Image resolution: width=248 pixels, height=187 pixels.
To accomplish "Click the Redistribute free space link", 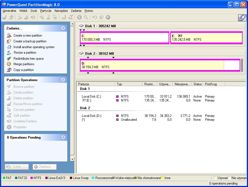I will [28, 59].
